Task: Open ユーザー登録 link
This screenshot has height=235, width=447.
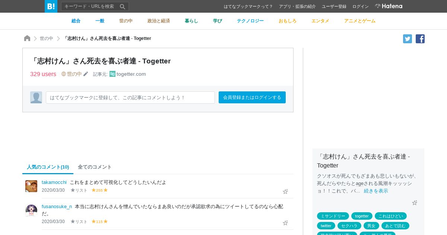Action: [334, 6]
